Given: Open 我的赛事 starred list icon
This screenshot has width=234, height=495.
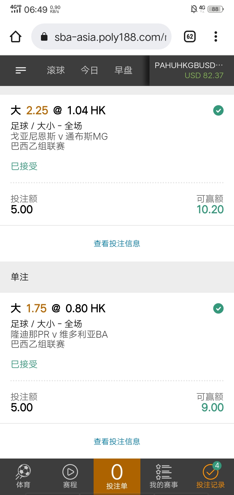Looking at the screenshot, I should pos(164,472).
